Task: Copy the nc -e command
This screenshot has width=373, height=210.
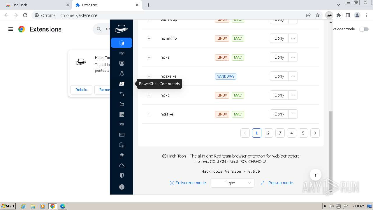Action: pyautogui.click(x=279, y=57)
